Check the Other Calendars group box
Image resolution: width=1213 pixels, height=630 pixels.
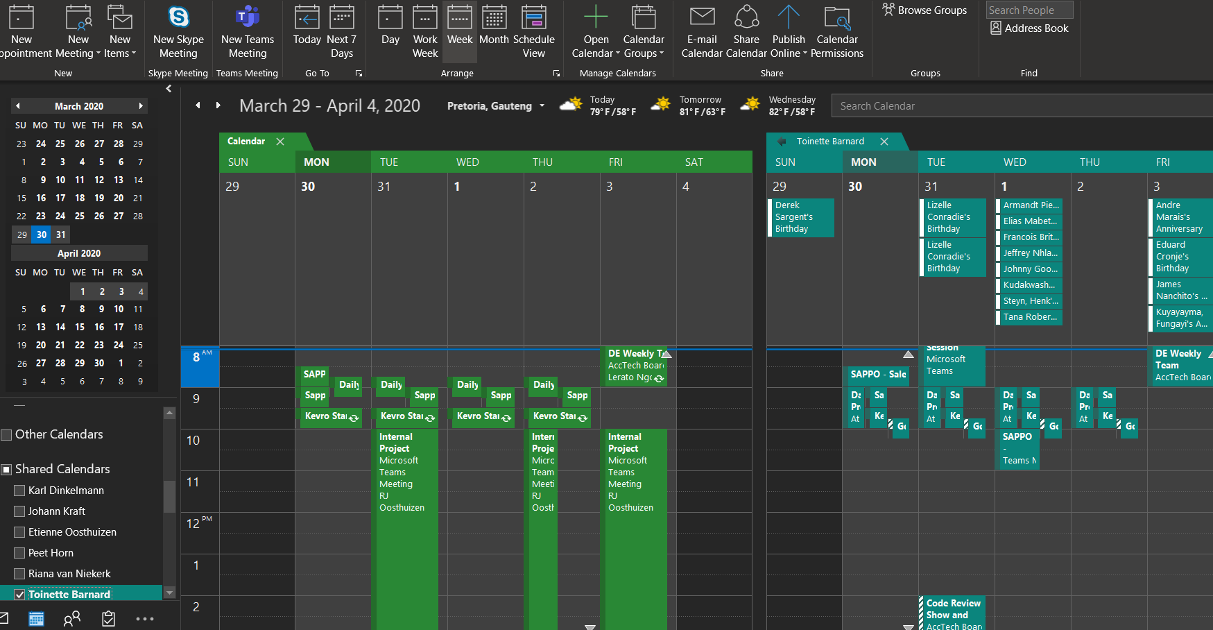[x=6, y=435]
